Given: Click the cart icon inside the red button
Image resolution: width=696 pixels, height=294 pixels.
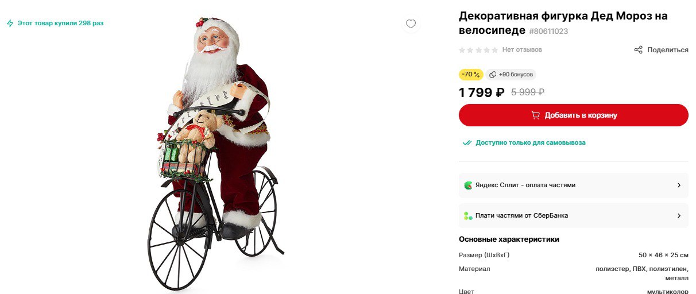Looking at the screenshot, I should (x=535, y=115).
